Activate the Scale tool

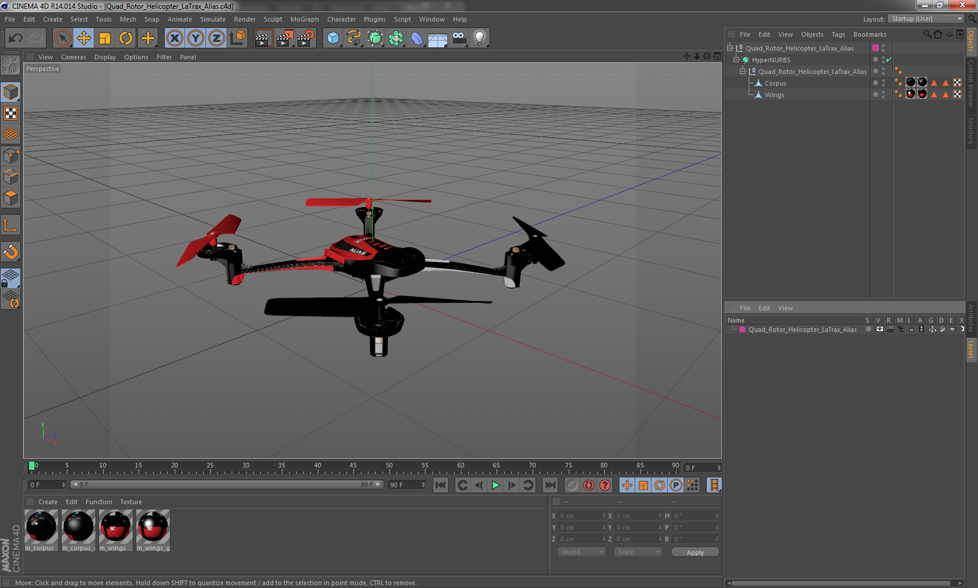click(105, 38)
